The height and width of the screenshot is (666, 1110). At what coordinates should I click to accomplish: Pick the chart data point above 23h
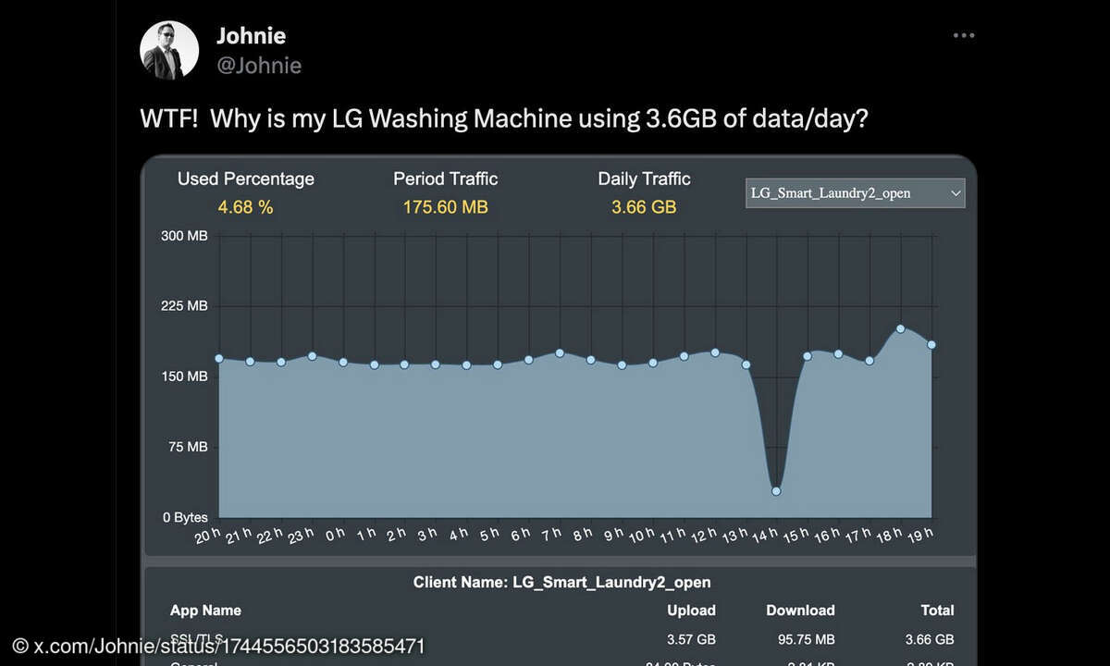click(313, 355)
